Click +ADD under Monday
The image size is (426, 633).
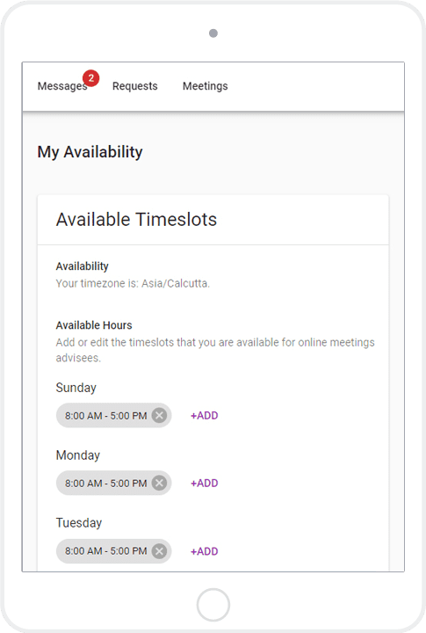[204, 483]
